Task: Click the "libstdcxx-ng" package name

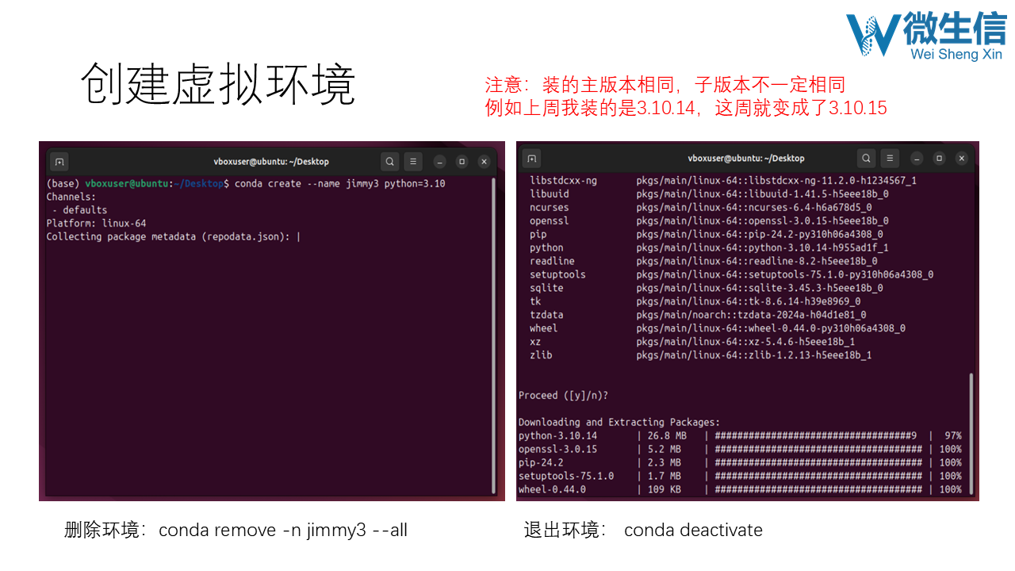Action: 563,181
